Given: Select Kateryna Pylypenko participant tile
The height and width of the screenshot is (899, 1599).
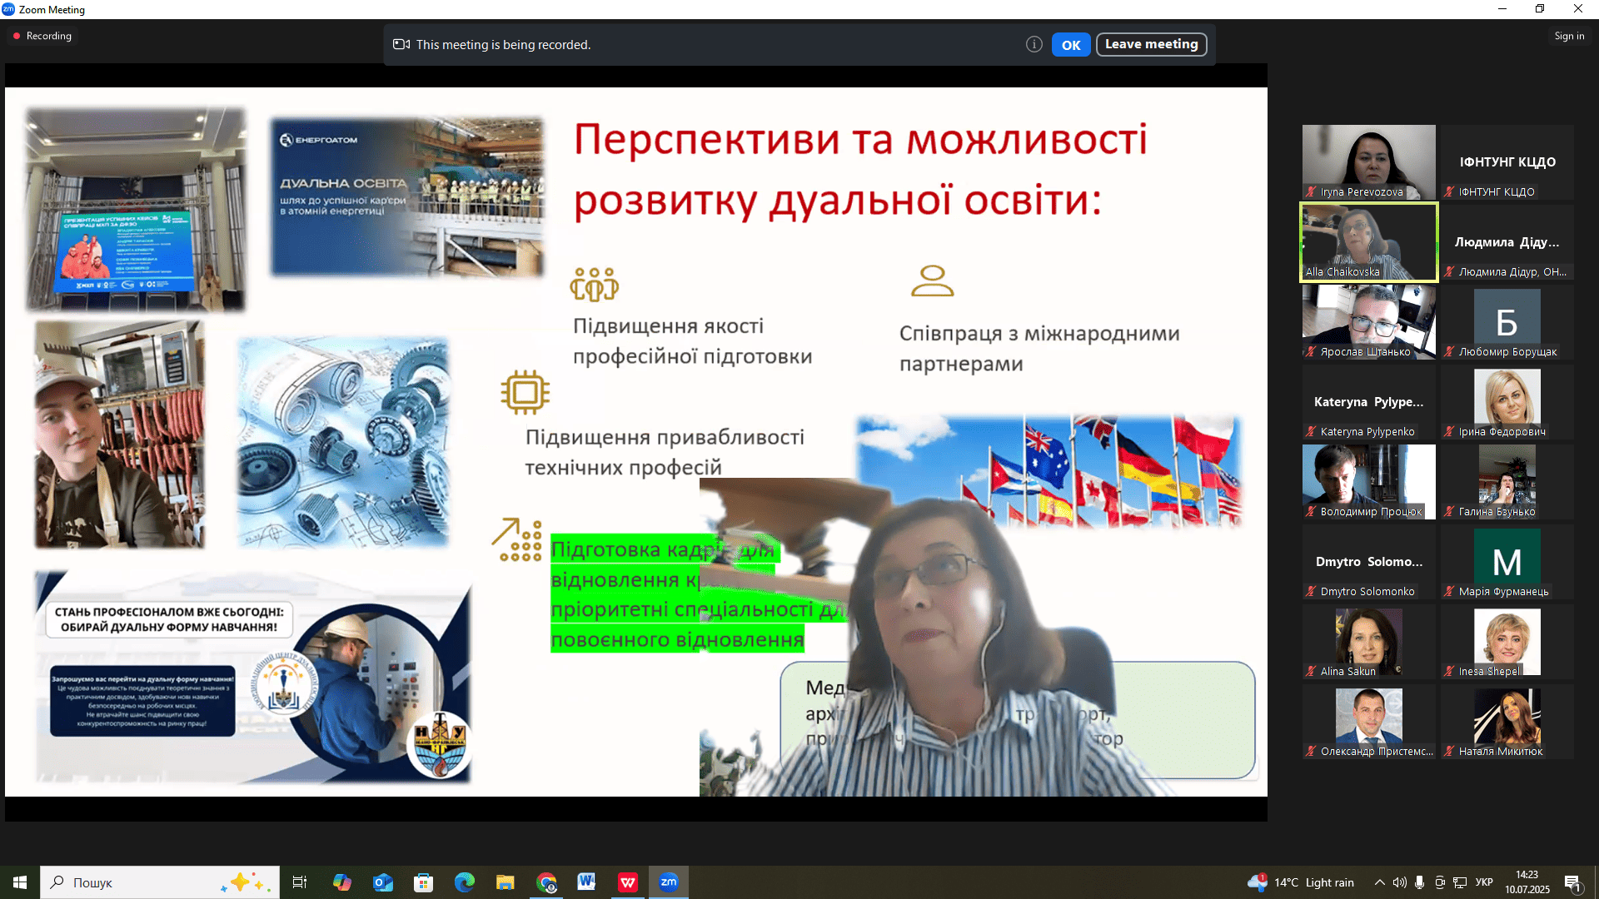Looking at the screenshot, I should click(x=1368, y=402).
